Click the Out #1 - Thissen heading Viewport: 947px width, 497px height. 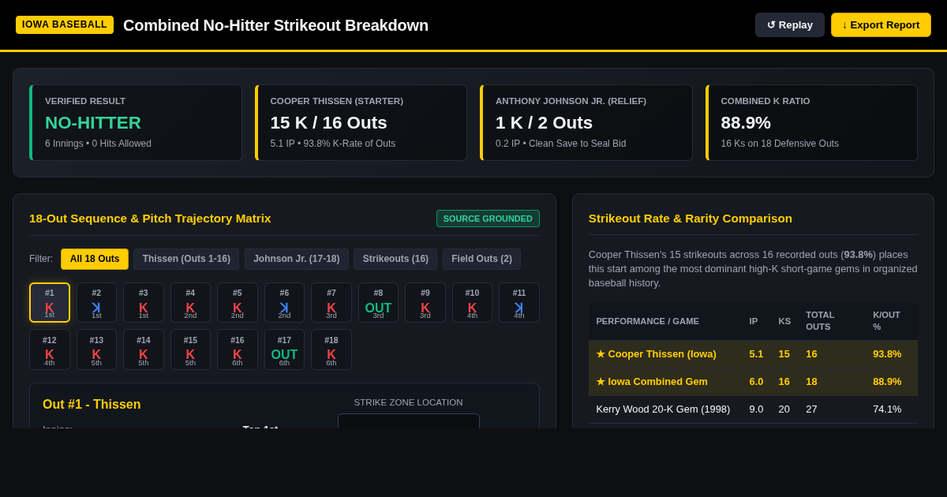pyautogui.click(x=92, y=404)
